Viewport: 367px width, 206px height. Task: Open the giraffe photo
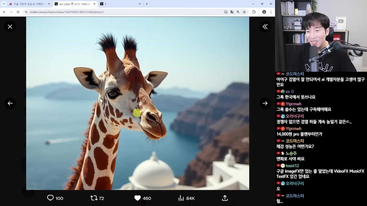point(138,103)
